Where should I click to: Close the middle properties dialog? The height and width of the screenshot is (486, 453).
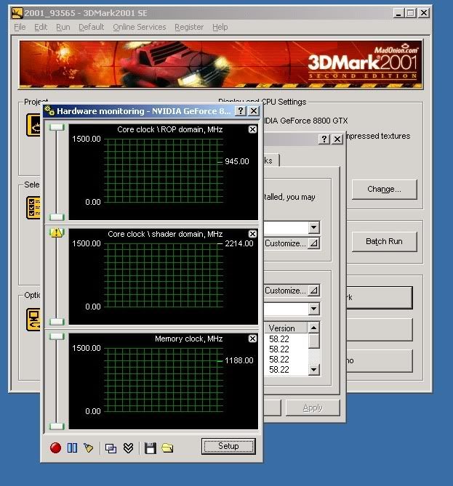pos(337,139)
